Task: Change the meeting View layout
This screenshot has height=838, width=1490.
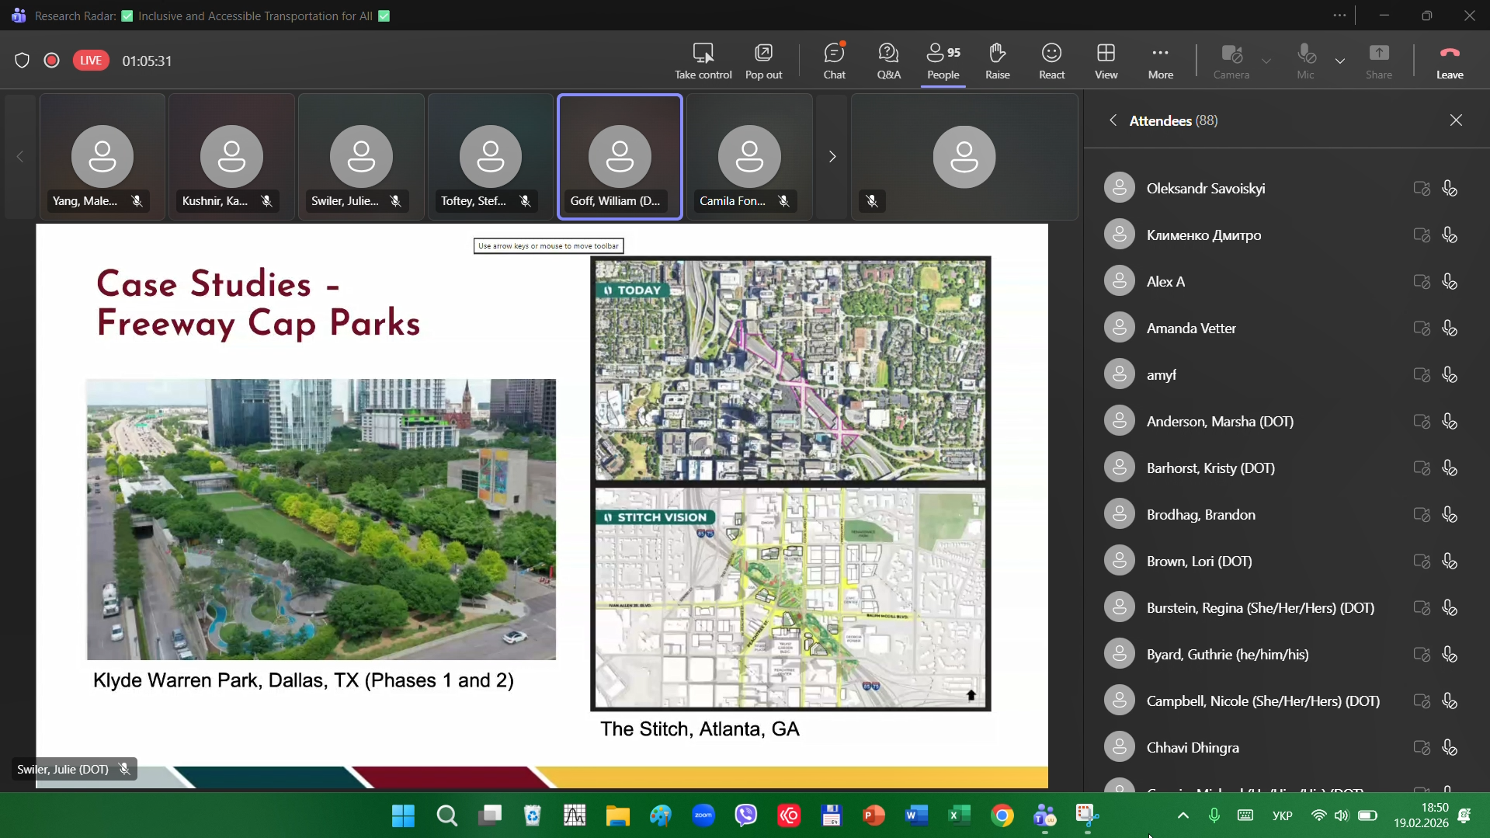Action: pos(1106,61)
